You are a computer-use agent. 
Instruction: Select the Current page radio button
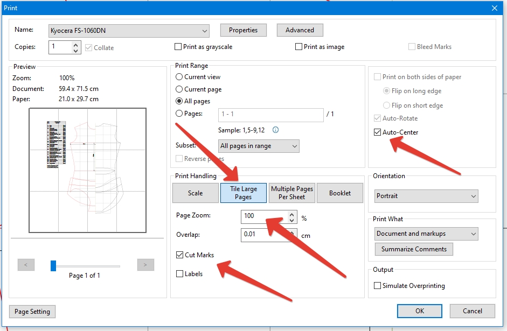(x=179, y=89)
